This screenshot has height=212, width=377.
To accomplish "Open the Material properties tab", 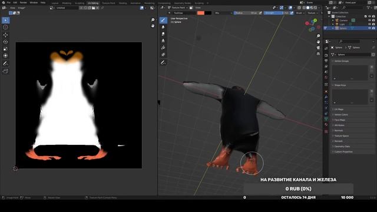I will [326, 125].
